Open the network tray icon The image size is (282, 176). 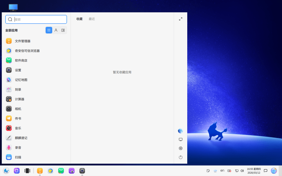(237, 171)
